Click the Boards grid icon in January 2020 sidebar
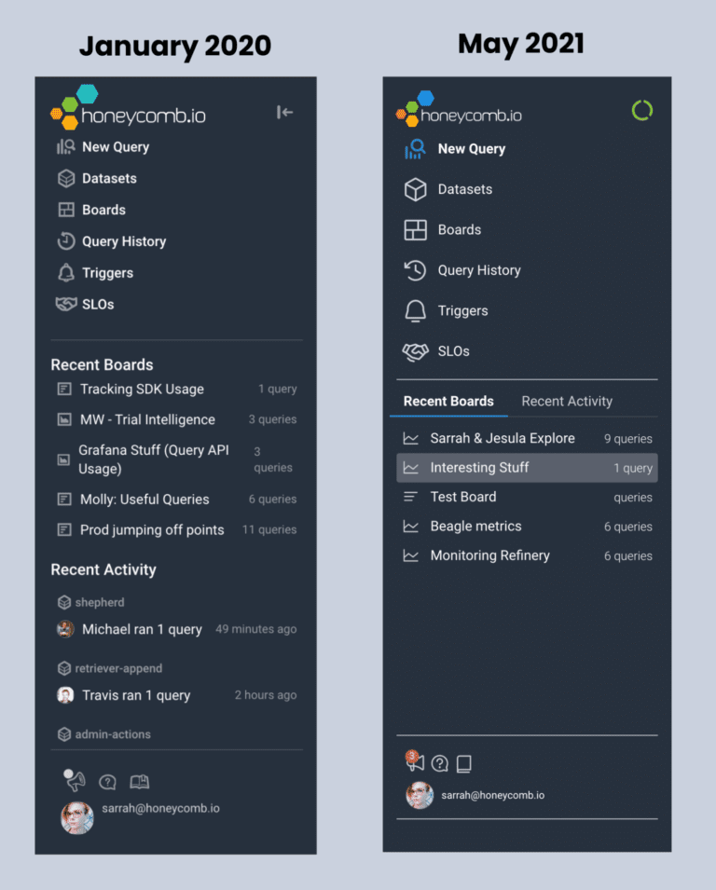The image size is (716, 890). coord(66,210)
